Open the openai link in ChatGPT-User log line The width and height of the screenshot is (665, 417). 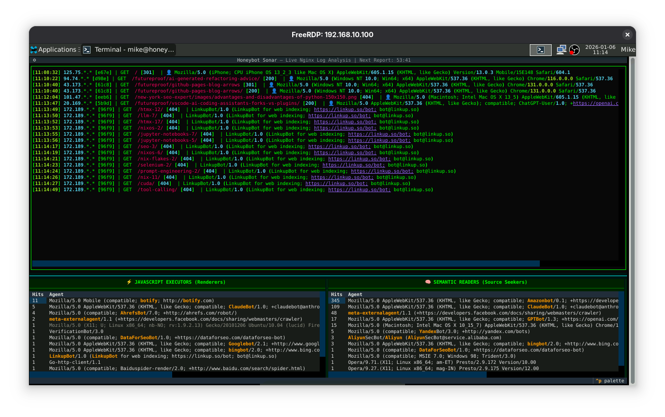pos(595,103)
